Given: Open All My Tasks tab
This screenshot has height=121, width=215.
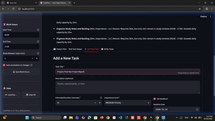Looking at the screenshot, I should coord(108,49).
